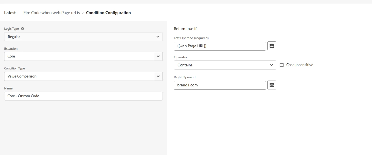The image size is (372, 155).
Task: Expand the Logic Type dropdown arrow
Action: pyautogui.click(x=158, y=37)
